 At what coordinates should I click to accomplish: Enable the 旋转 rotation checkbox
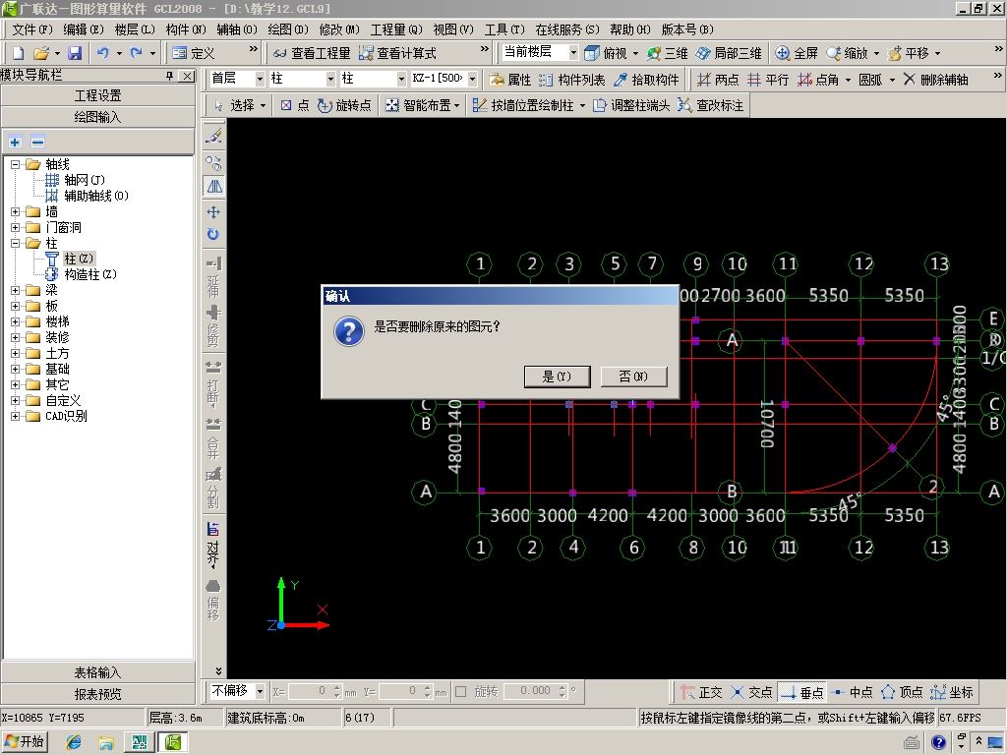(x=460, y=692)
